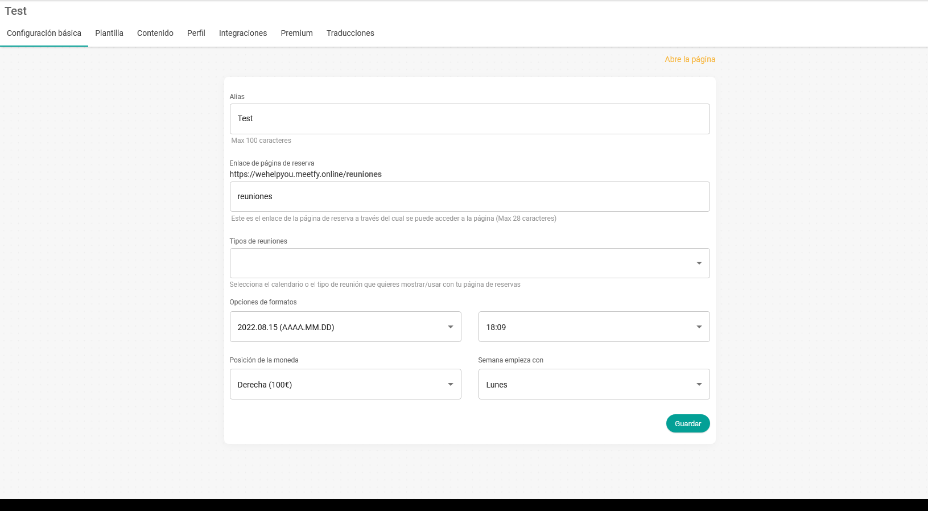The width and height of the screenshot is (928, 511).
Task: Select the Max 100 caracteres hint
Action: tap(261, 141)
